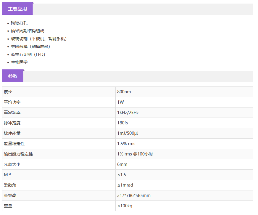Viewport: 258px width, 215px height.
Task: Click the ≤1mrad divergence value
Action: pos(125,185)
